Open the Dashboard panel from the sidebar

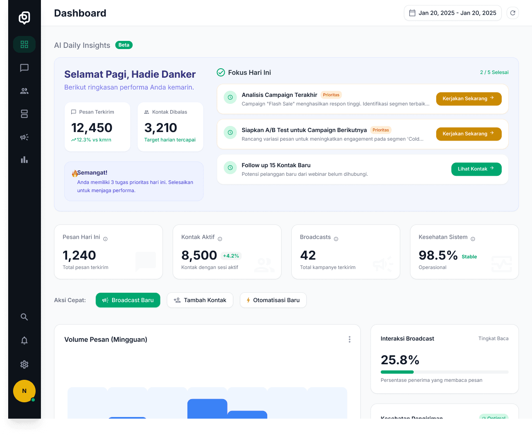[25, 44]
